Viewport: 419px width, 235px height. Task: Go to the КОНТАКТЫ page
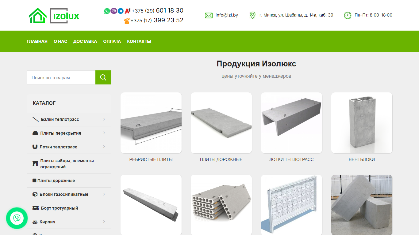139,41
